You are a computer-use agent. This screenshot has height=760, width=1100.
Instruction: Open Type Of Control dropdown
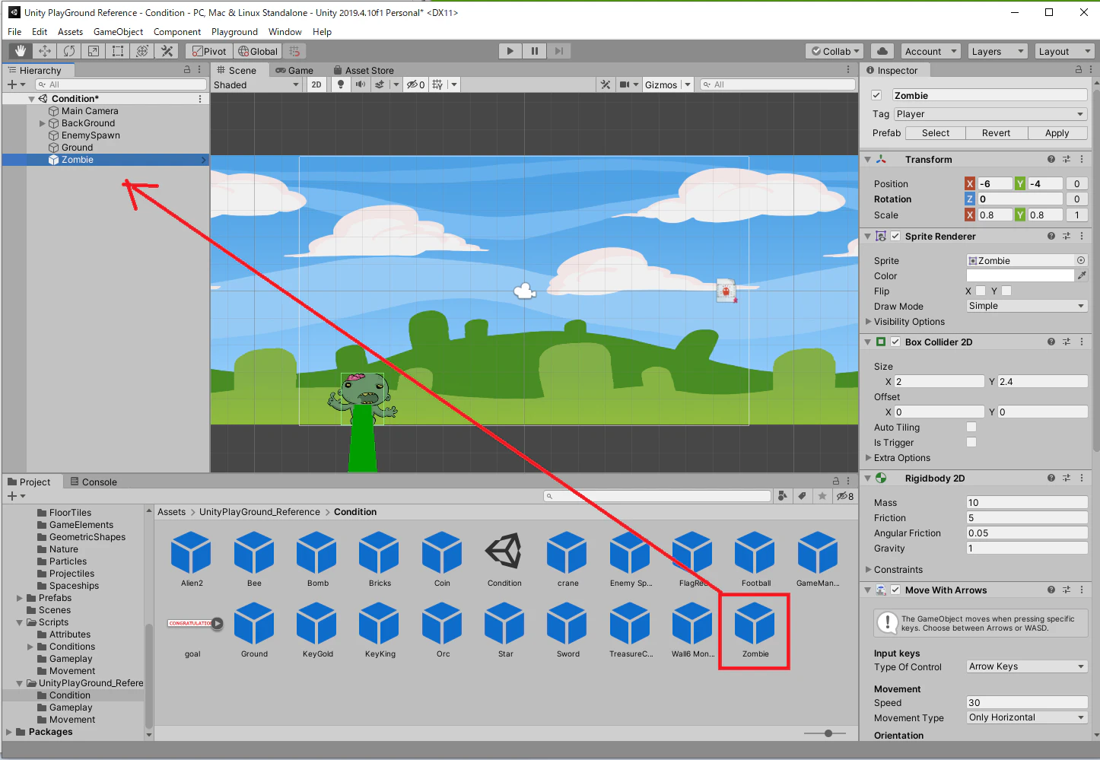[1026, 666]
